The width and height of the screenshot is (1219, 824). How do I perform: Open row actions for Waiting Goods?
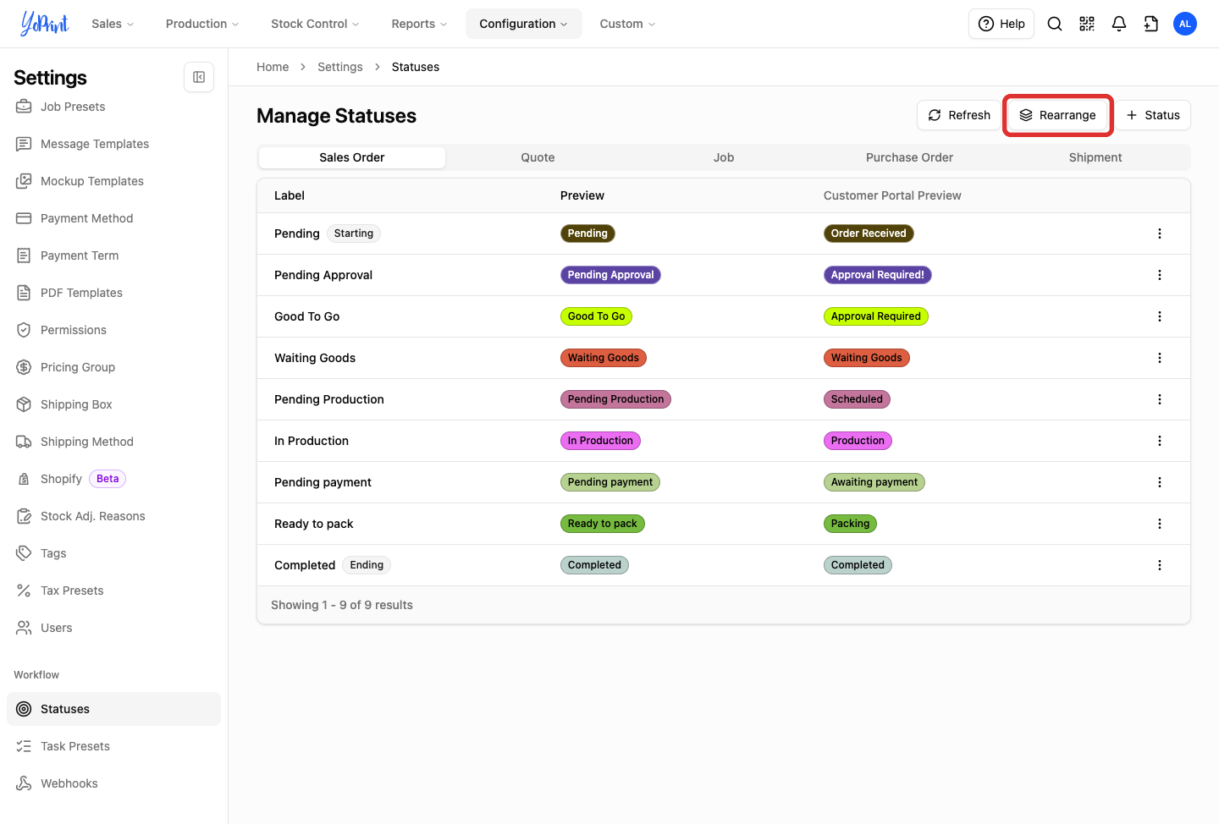[1160, 358]
